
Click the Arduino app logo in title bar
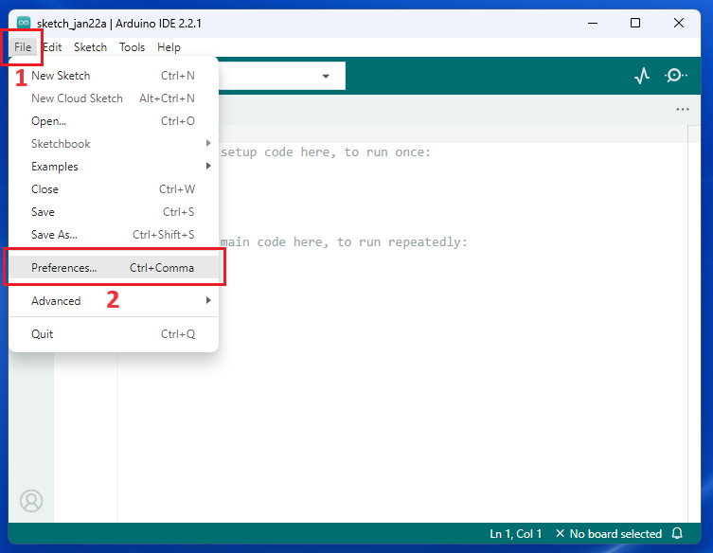click(x=24, y=23)
